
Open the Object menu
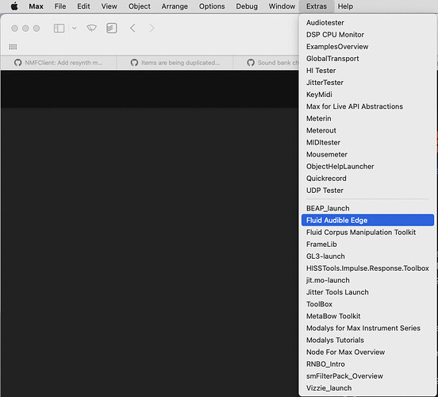pos(140,6)
